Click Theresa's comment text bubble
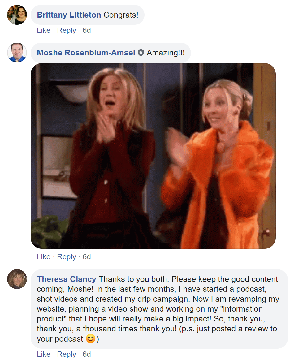 click(159, 309)
